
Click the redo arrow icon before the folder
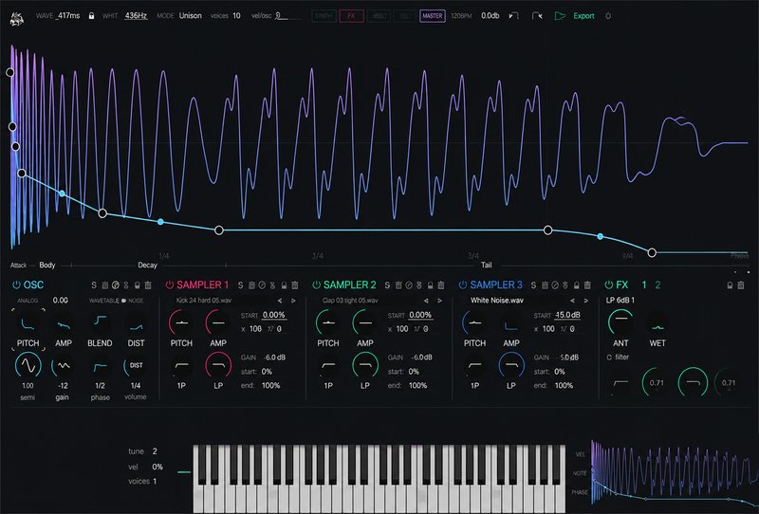[537, 15]
